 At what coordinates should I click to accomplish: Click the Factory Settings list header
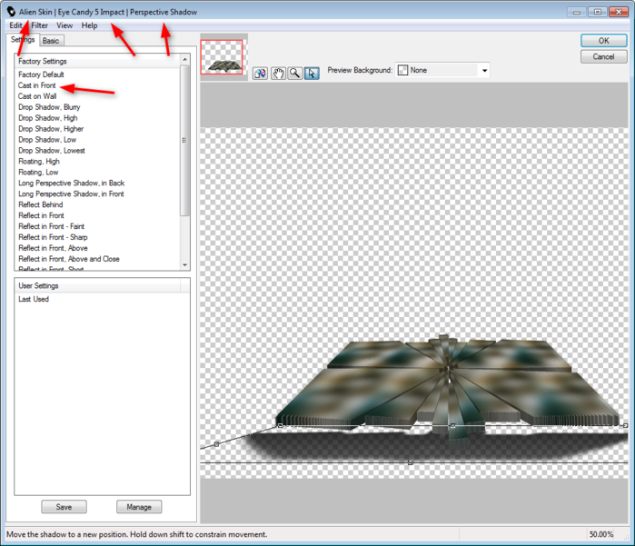click(97, 61)
